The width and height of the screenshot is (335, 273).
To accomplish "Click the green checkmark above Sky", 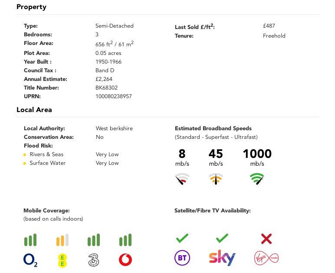I will point(222,238).
